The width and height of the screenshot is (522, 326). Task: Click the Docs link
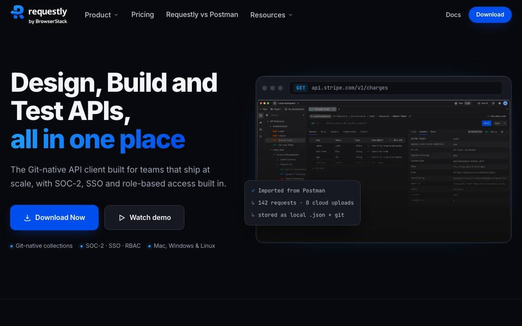(x=453, y=14)
